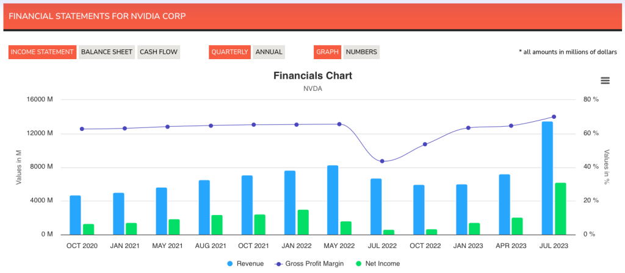Click the OCT 2020 revenue bar
The width and height of the screenshot is (625, 273).
[x=75, y=214]
